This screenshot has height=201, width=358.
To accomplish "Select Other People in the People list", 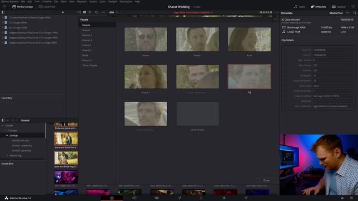I will (x=89, y=65).
